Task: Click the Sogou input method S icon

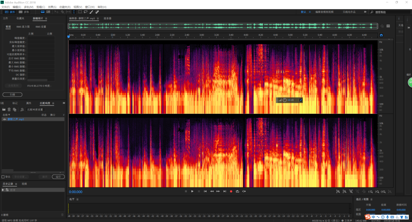Action: pos(368,217)
